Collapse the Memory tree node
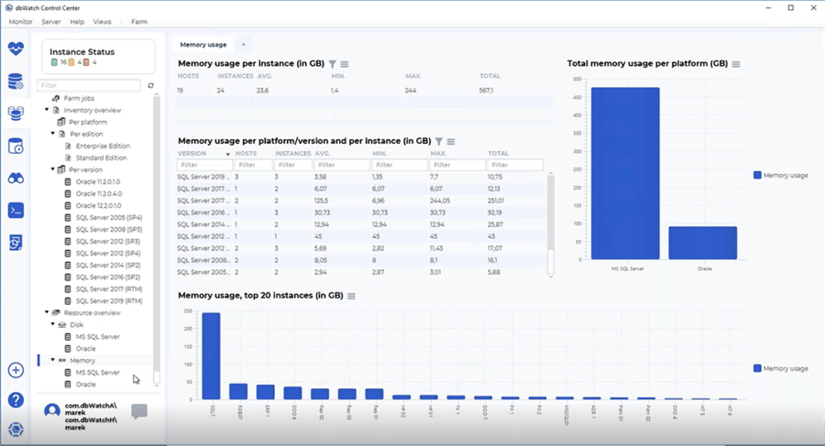This screenshot has height=446, width=825. (x=52, y=360)
